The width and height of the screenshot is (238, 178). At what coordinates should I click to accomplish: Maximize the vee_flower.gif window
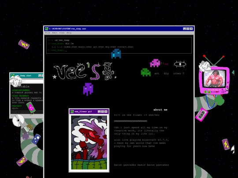point(103,112)
